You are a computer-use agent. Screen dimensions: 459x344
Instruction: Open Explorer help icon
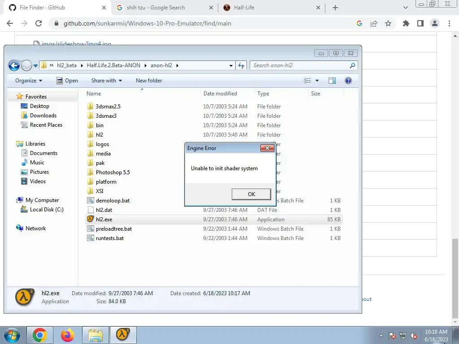pos(348,81)
